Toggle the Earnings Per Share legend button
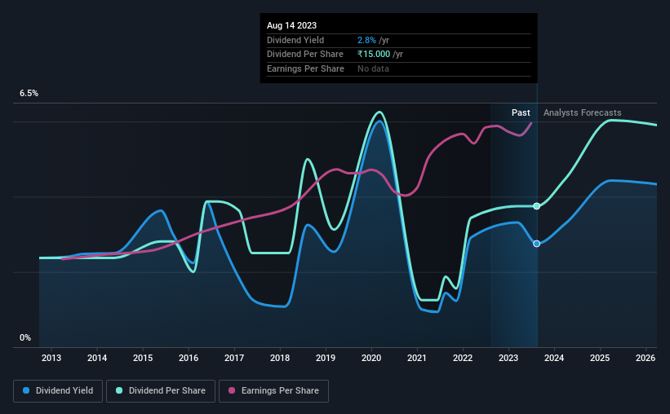This screenshot has height=414, width=670. point(273,391)
